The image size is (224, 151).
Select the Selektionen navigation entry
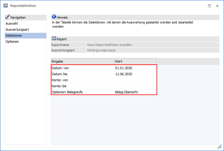pos(15,35)
